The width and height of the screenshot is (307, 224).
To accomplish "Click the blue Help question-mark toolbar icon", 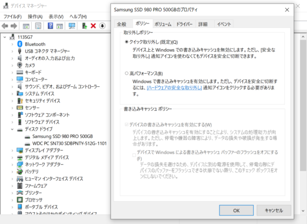I will point(50,26).
